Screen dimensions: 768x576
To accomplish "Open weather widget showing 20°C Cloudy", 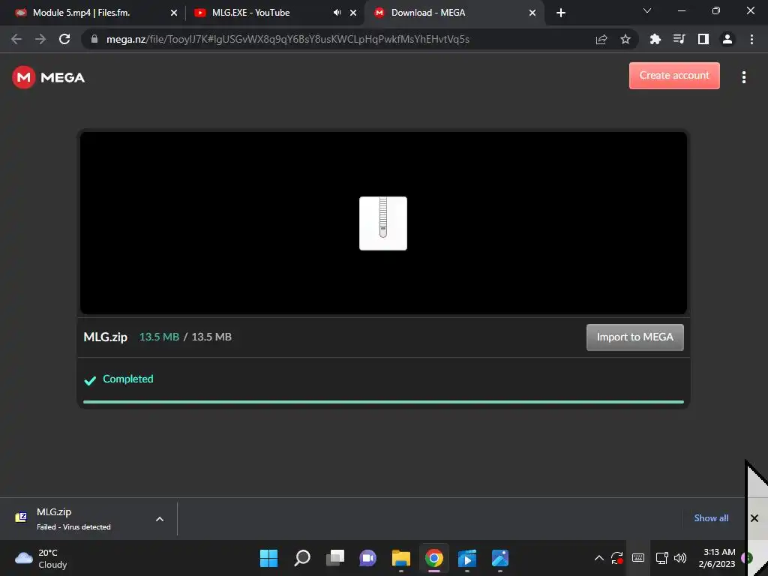I will coord(42,558).
